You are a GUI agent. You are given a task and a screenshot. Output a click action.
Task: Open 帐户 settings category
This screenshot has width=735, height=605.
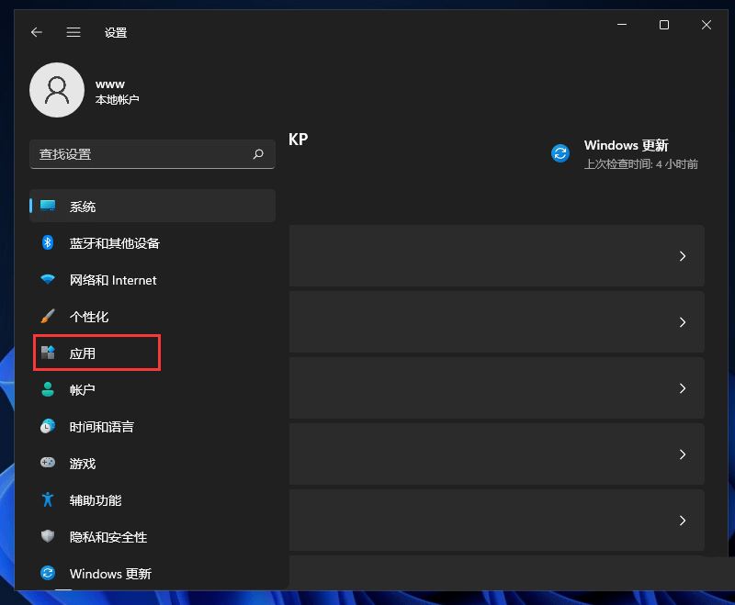83,390
